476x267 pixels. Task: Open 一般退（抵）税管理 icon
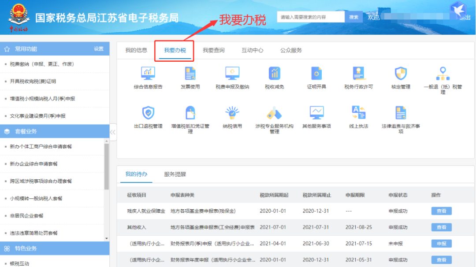coord(443,74)
